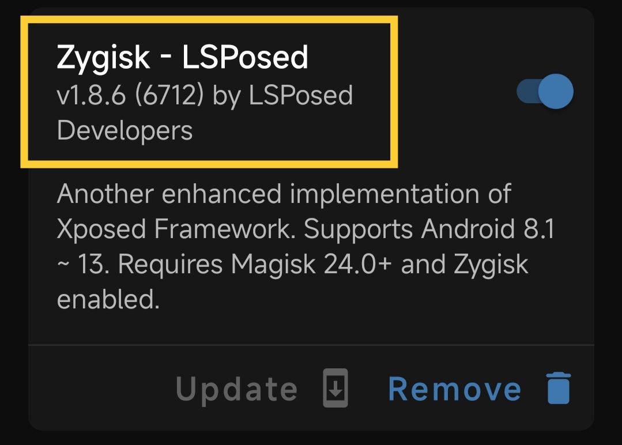This screenshot has height=445, width=622.
Task: Click the word enabled ending the description
Action: pos(108,299)
